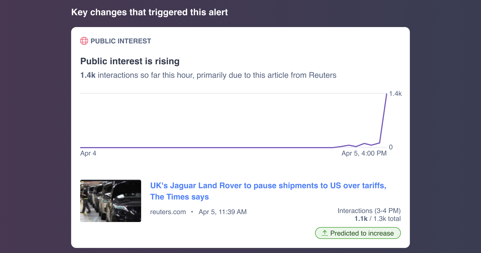Click the globe icon beside Public Interest
This screenshot has height=253, width=481.
84,41
